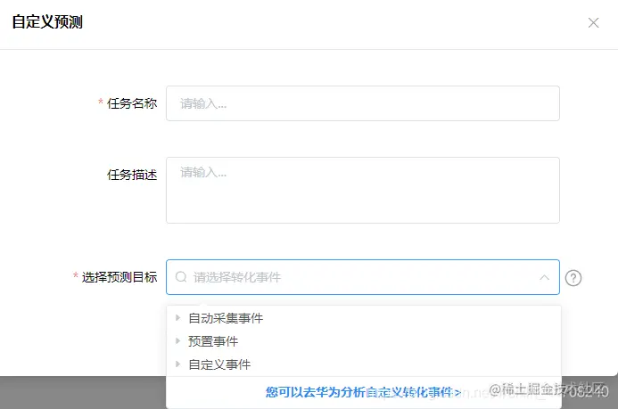Collapse dropdown using the chevron arrow

(544, 277)
